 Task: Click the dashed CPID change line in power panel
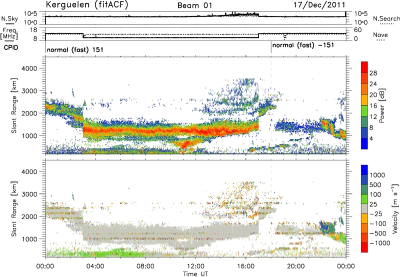tap(271, 105)
